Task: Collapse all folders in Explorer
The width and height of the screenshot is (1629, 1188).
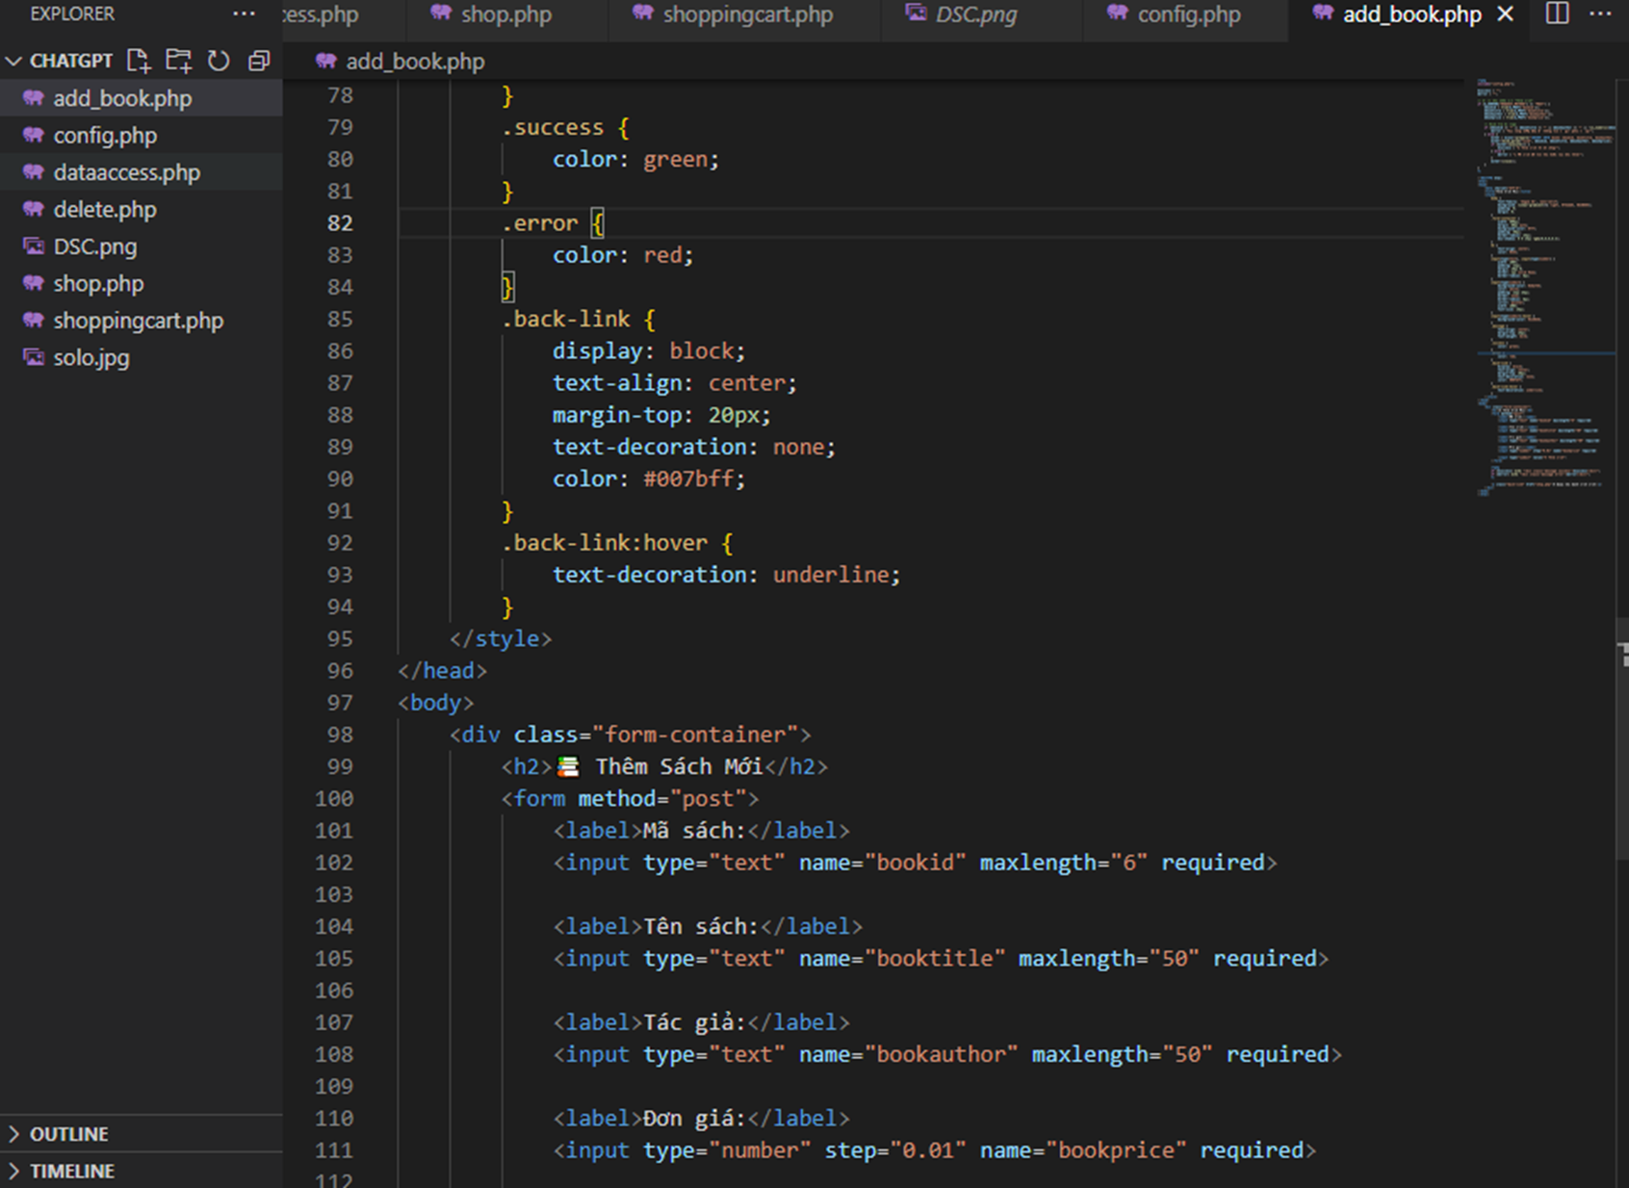Action: 258,61
